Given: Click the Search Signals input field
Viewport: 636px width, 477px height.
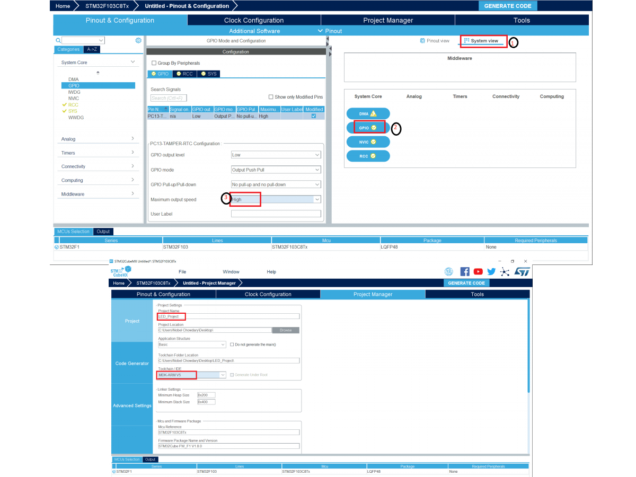Looking at the screenshot, I should pyautogui.click(x=169, y=98).
